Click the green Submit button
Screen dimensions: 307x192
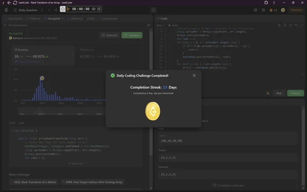pyautogui.click(x=295, y=93)
